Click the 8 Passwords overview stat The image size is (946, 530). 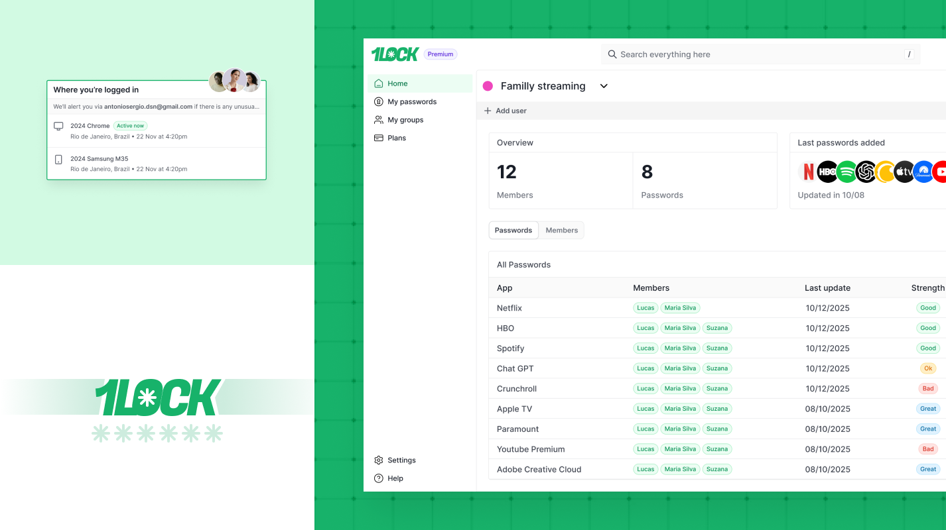coord(705,181)
